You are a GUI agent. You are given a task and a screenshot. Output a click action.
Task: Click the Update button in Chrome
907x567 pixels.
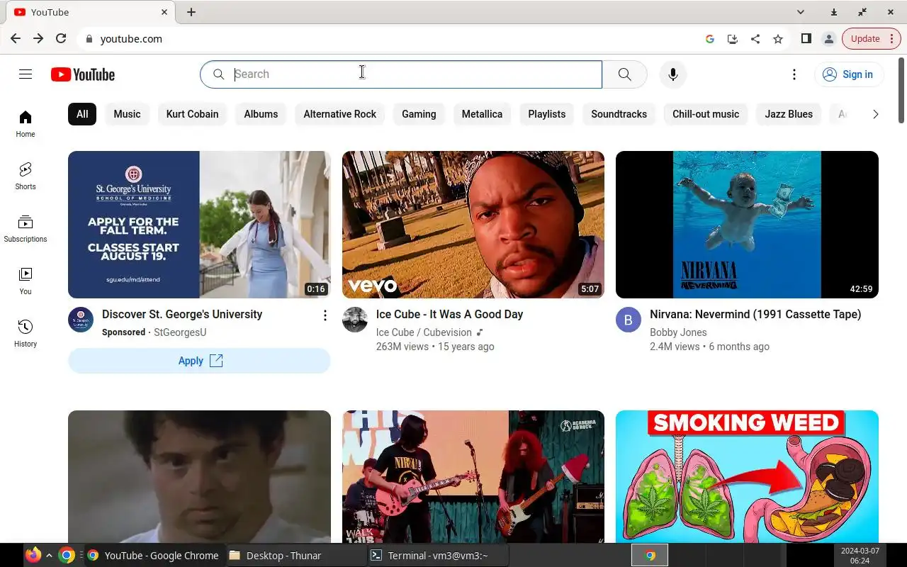pyautogui.click(x=872, y=39)
